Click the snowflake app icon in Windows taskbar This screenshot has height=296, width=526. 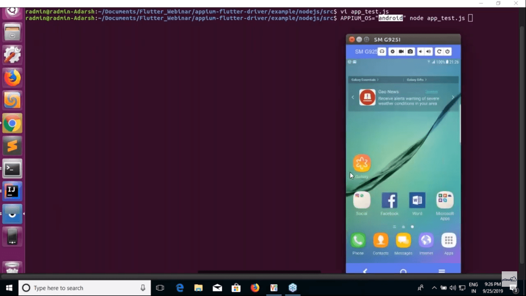coord(293,288)
